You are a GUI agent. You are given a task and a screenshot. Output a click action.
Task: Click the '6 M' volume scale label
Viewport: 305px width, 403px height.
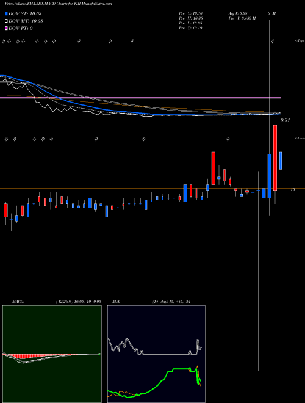point(271,13)
